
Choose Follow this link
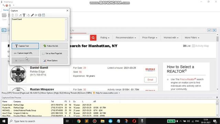click(54, 46)
